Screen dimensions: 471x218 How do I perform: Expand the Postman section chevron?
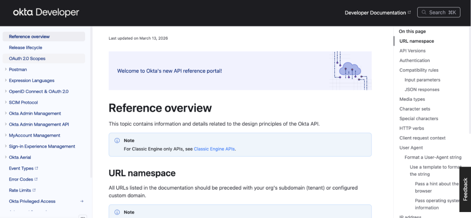coord(6,69)
